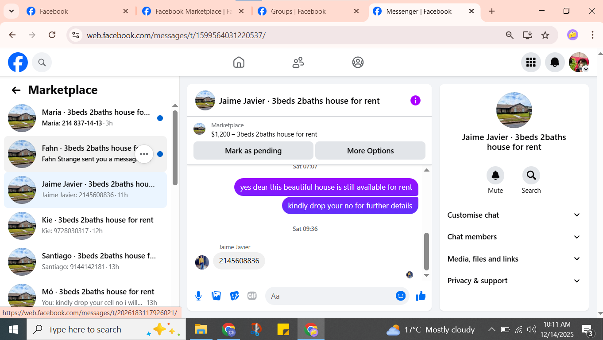Open the notifications bell in the header

555,63
